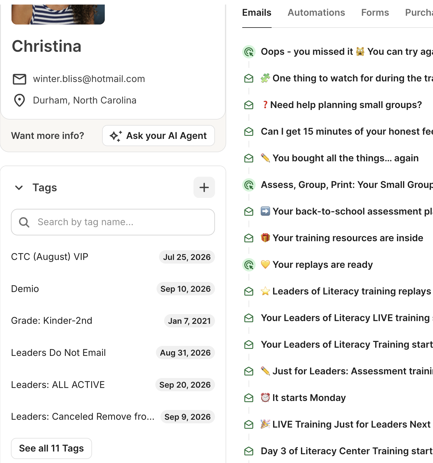The height and width of the screenshot is (463, 433).
Task: Click the envelope icon beside 'You bought all the things'
Action: click(x=249, y=158)
